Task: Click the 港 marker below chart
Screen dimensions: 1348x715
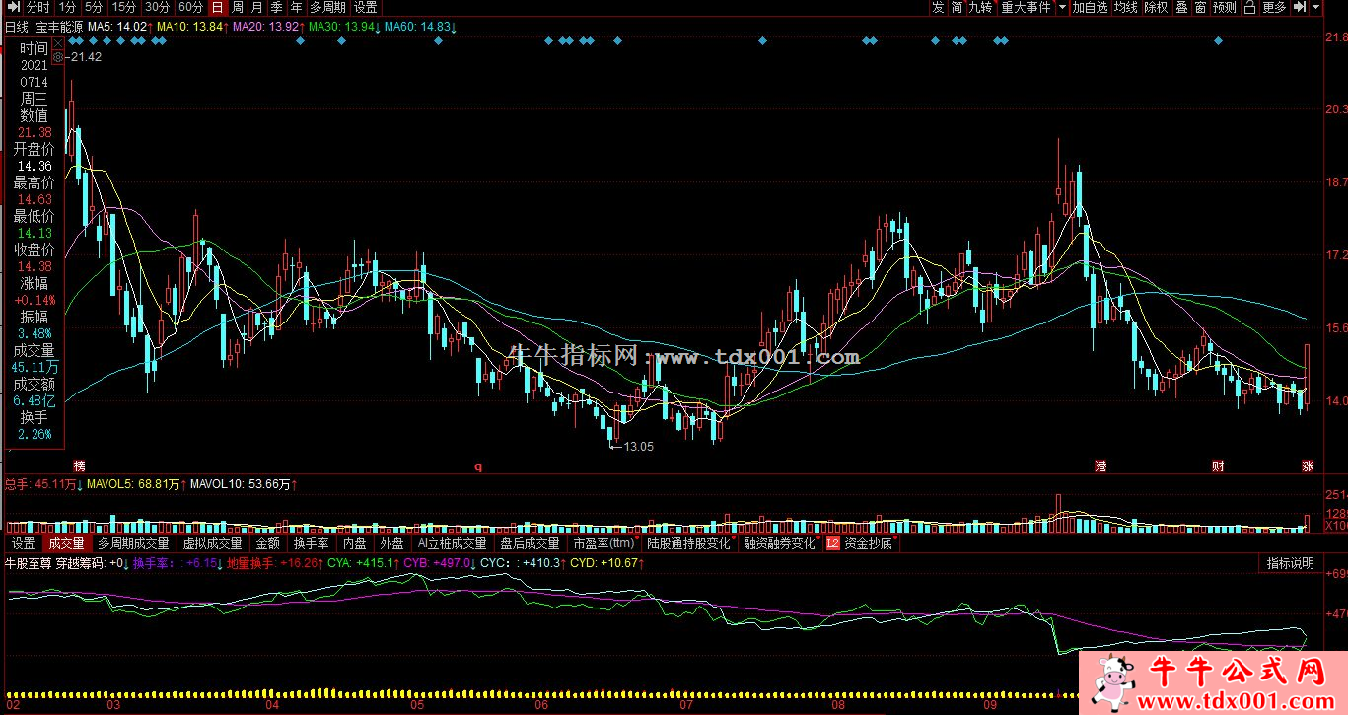Action: [x=1100, y=465]
